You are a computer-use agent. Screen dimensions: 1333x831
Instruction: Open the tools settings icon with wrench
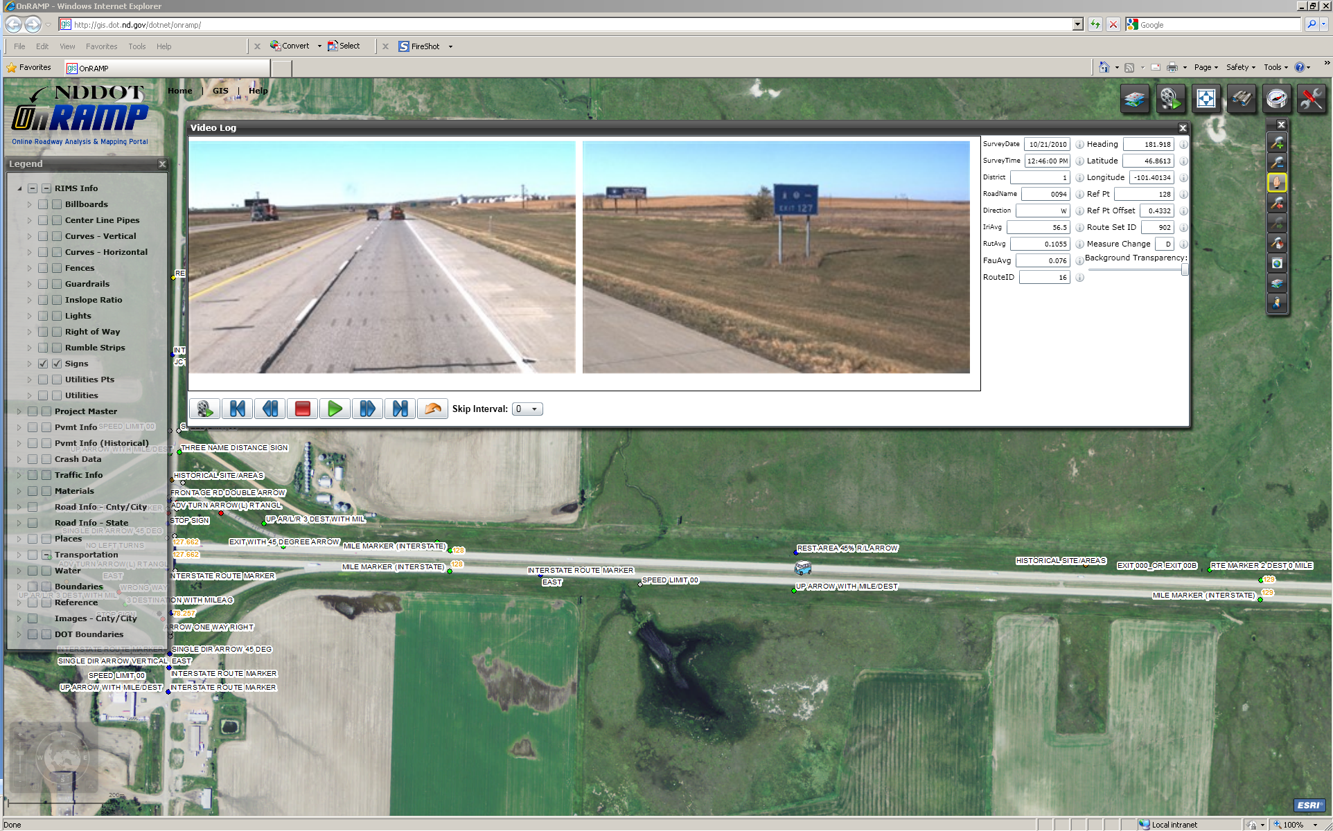click(1312, 99)
